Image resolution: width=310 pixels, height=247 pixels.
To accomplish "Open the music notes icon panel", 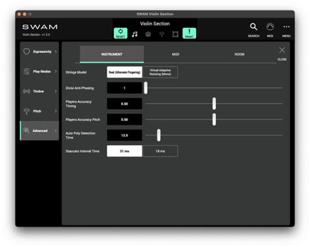I will tap(135, 34).
